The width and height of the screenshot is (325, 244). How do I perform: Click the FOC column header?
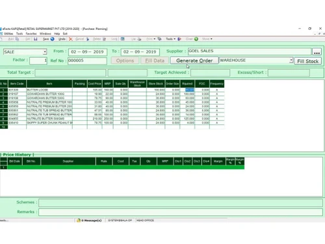coord(202,84)
